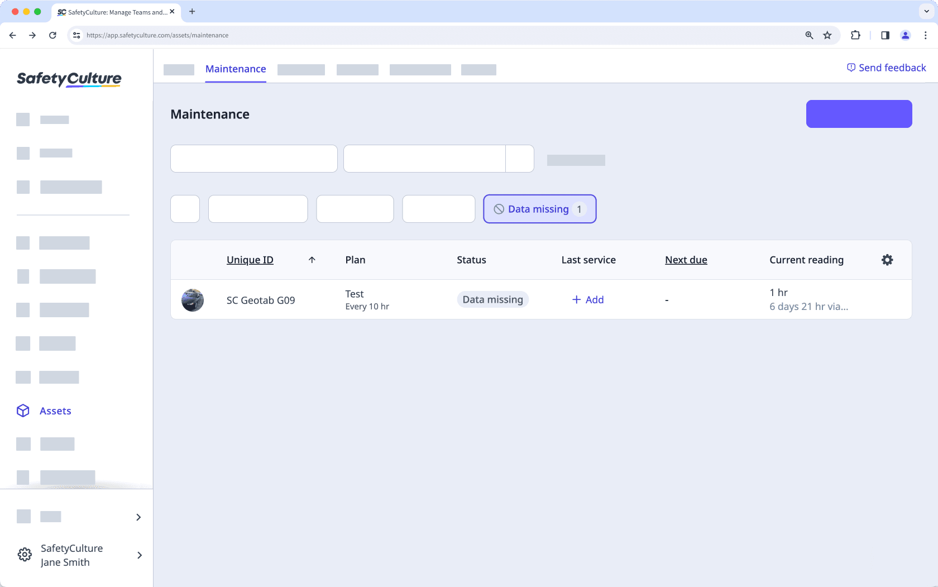Expand the SafetyCulture Jane Smith account menu chevron

(140, 555)
